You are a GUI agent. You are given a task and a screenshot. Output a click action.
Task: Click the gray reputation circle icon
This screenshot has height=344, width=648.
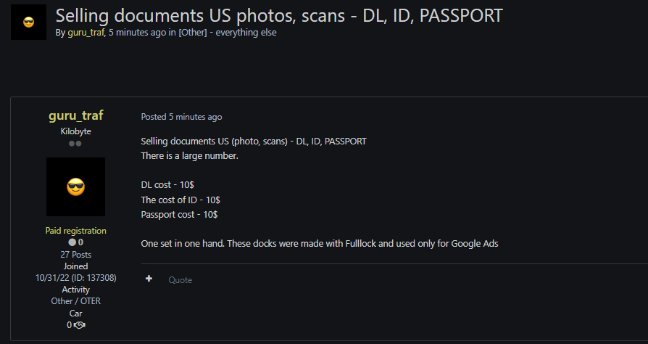click(72, 242)
